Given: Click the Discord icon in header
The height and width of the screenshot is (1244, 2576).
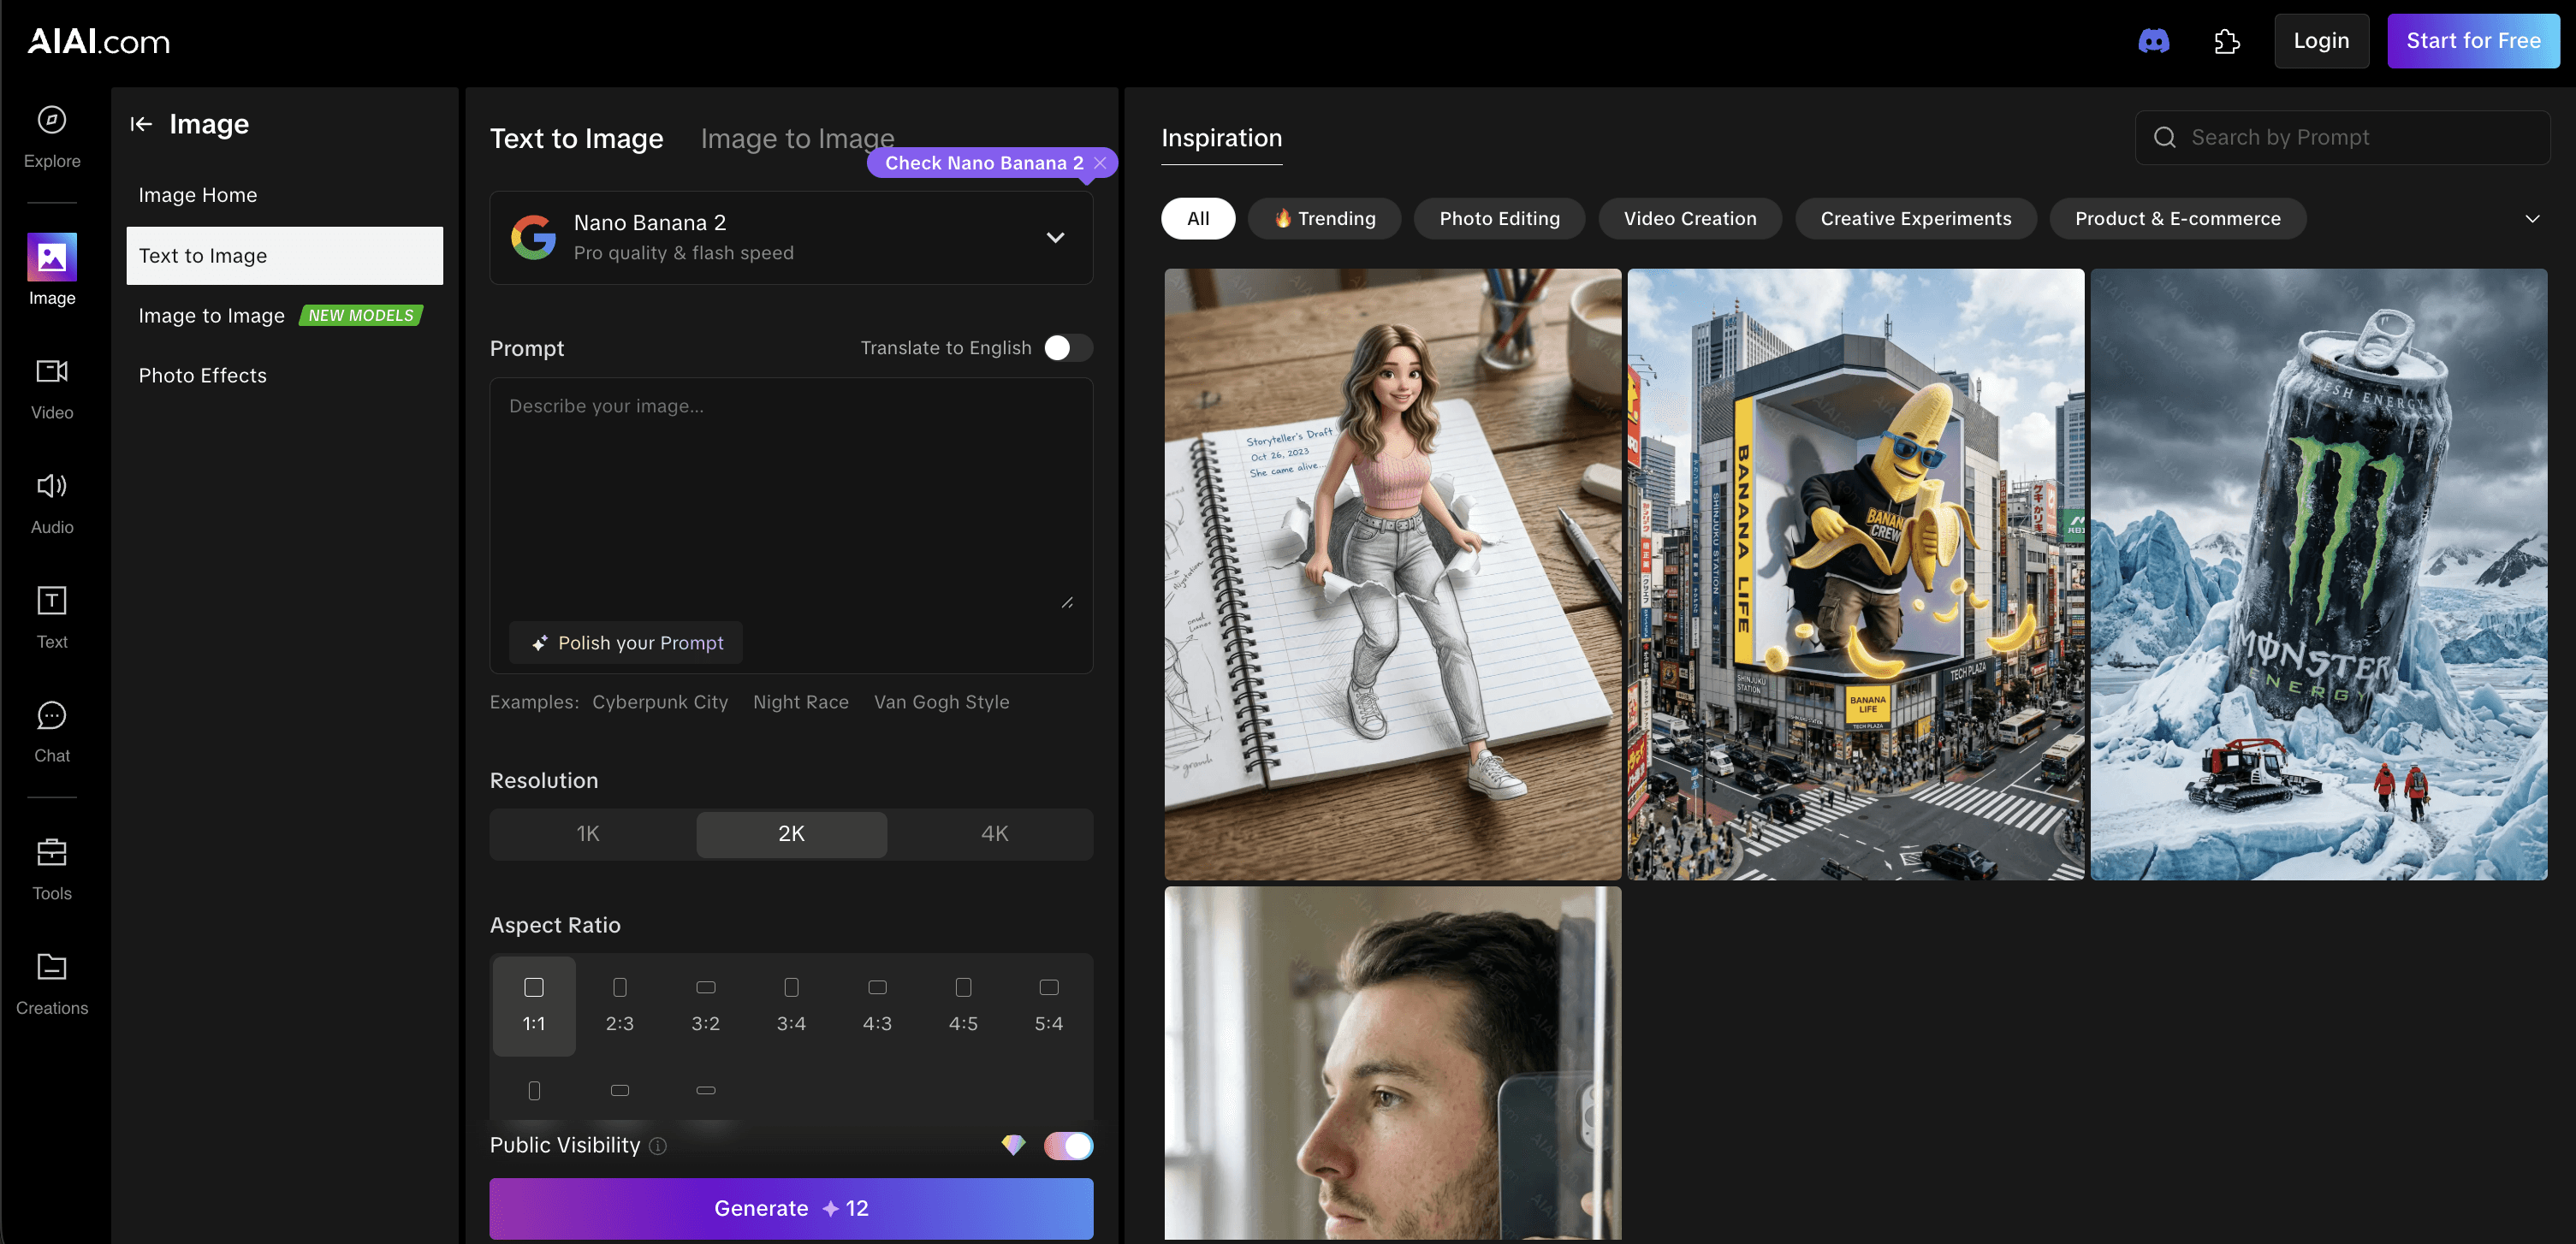Looking at the screenshot, I should point(2153,41).
